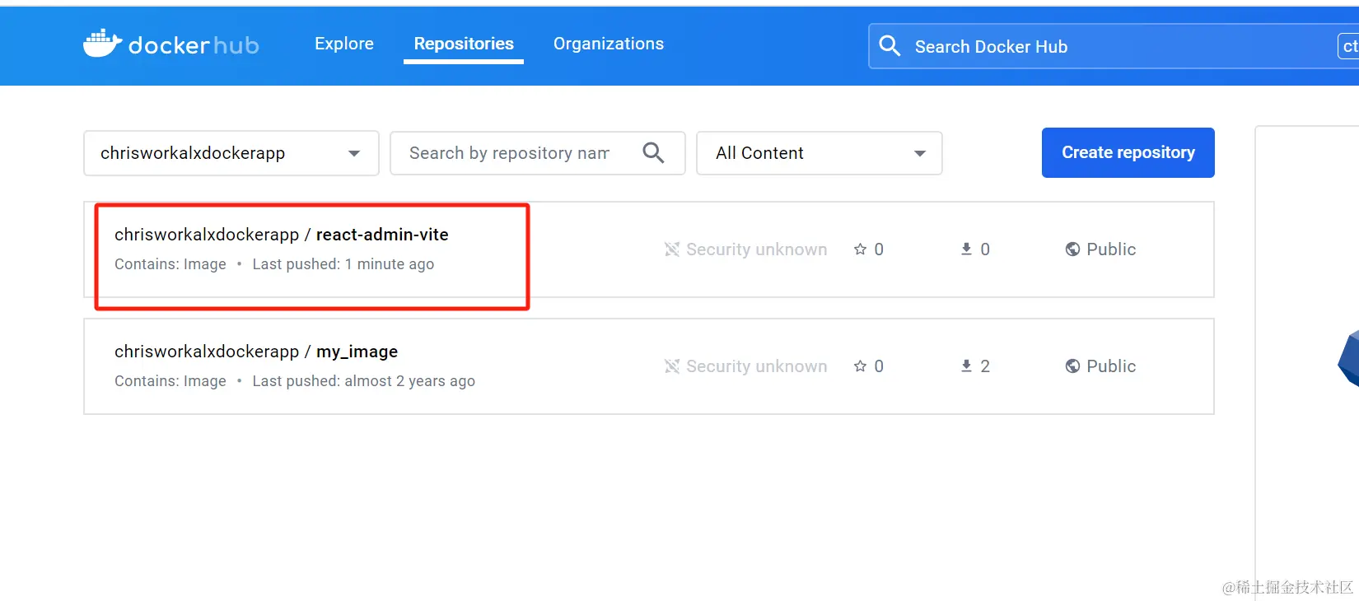Click the Create repository button

(1128, 152)
